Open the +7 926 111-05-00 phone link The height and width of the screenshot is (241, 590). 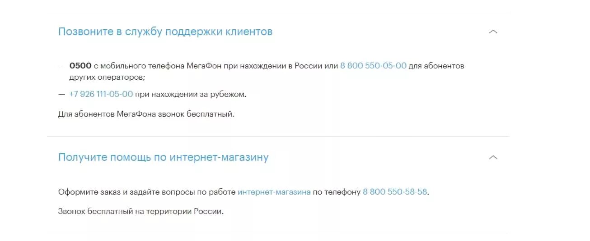(x=101, y=94)
